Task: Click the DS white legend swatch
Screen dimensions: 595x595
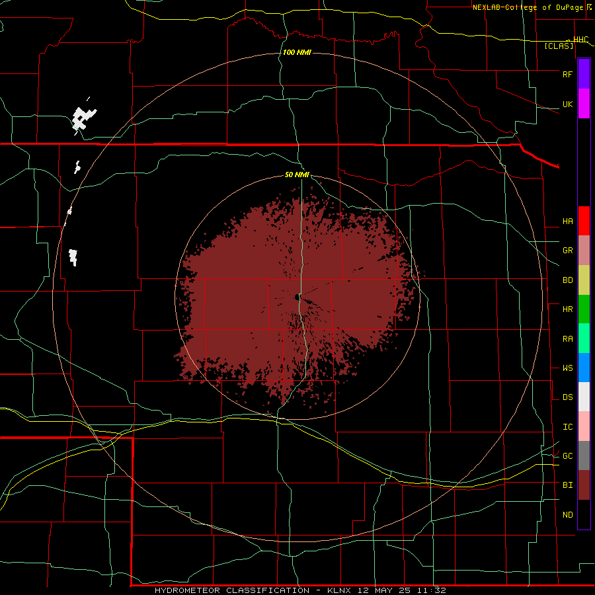Action: coord(584,397)
